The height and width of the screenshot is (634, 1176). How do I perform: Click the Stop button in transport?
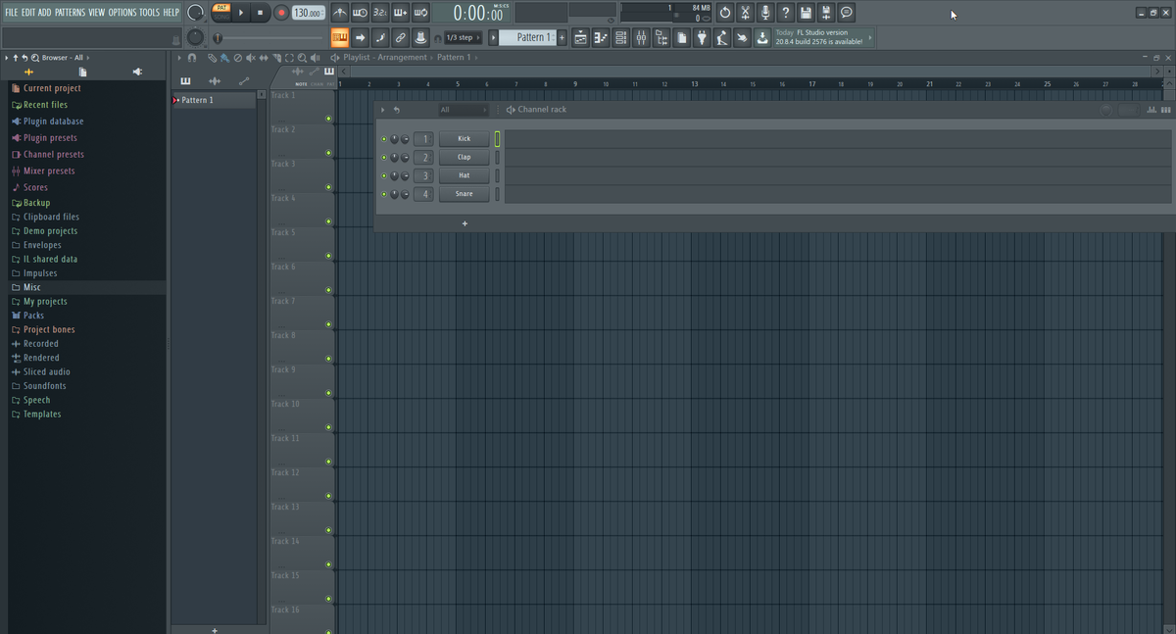click(x=261, y=13)
